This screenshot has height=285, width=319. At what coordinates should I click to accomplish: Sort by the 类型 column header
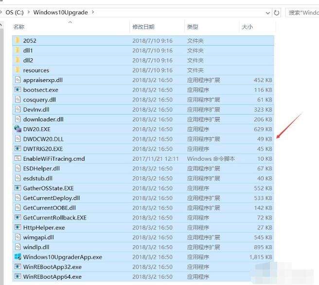point(193,27)
